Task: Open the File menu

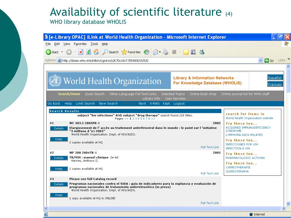Action: (x=48, y=44)
